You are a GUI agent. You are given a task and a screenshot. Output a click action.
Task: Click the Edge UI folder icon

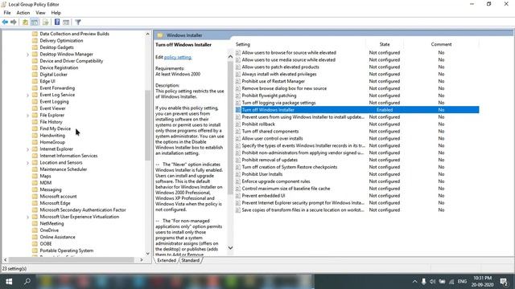[35, 81]
